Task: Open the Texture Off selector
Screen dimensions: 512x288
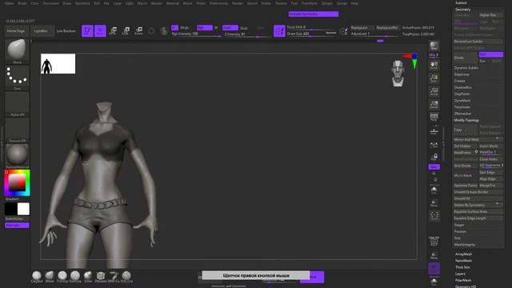Action: [x=17, y=130]
